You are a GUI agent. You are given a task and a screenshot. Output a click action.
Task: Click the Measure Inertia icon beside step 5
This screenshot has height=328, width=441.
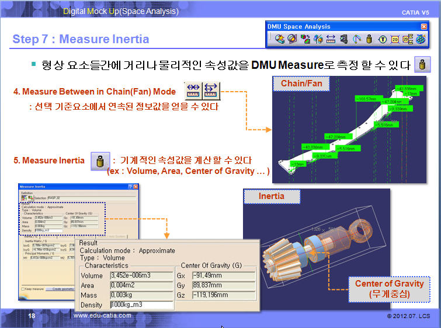coord(100,161)
